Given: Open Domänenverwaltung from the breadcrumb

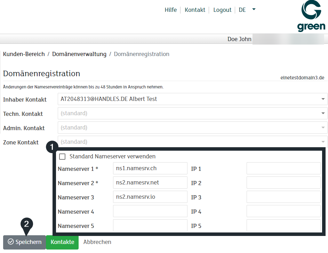Looking at the screenshot, I should 79,54.
